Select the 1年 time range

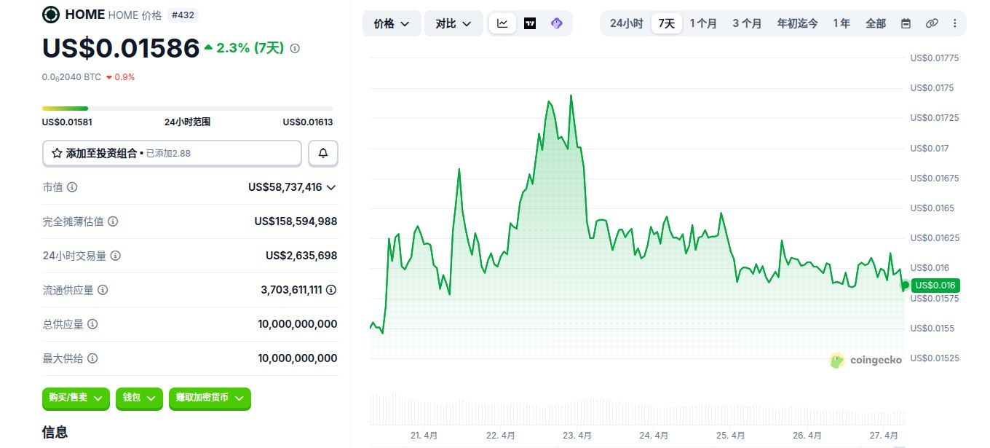coord(841,23)
